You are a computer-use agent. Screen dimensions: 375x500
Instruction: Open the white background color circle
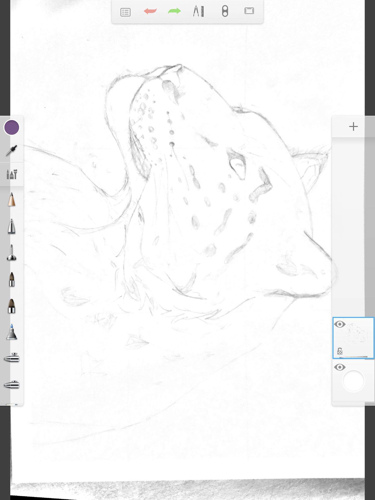point(353,381)
